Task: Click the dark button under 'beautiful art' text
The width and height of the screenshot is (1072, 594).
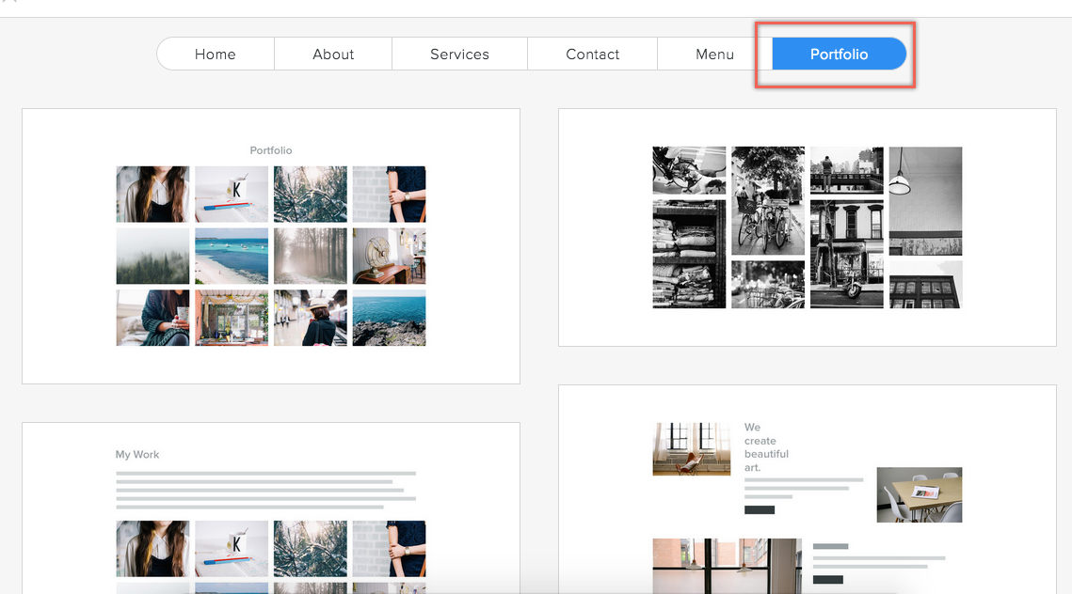Action: point(760,510)
